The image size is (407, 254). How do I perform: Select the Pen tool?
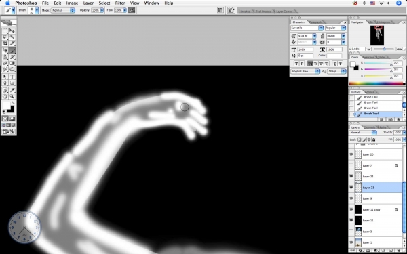click(5, 83)
